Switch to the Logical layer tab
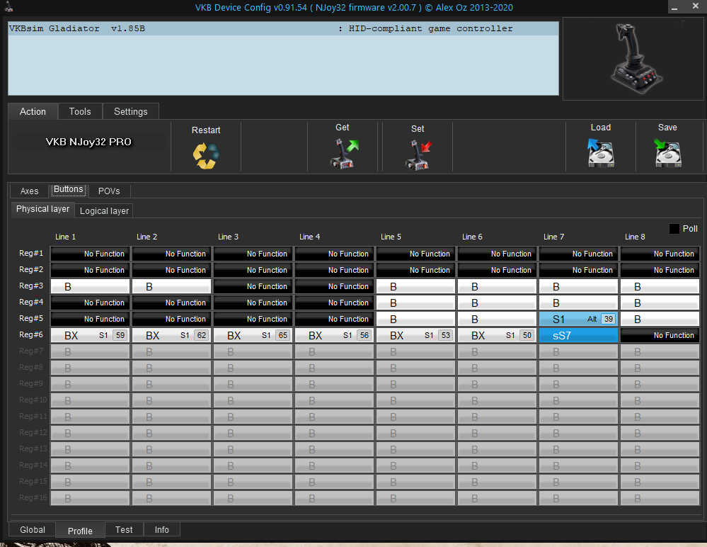 click(x=104, y=210)
